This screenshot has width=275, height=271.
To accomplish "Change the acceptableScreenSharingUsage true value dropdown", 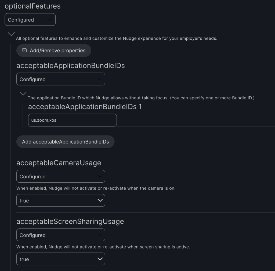I will [61, 259].
